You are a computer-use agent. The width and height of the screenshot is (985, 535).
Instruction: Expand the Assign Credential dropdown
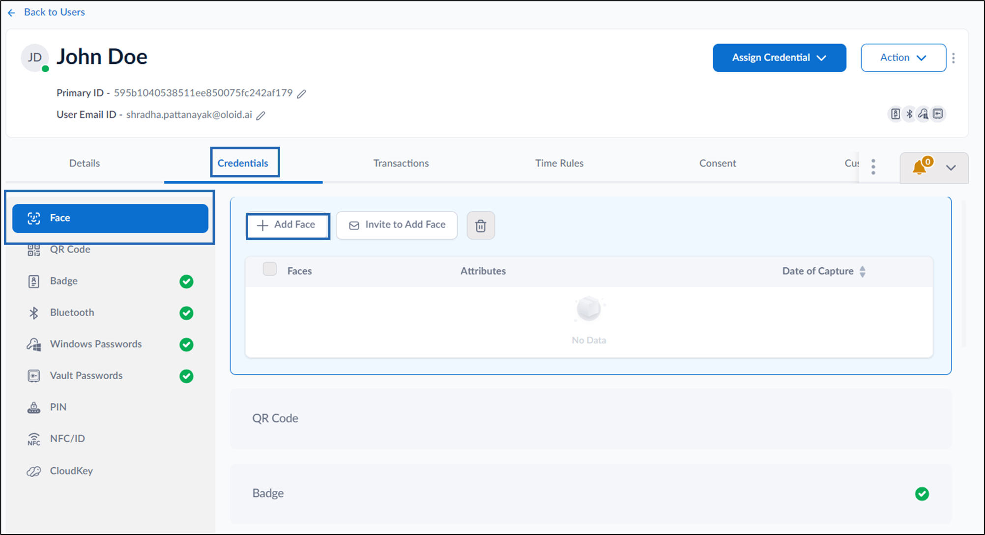click(780, 58)
